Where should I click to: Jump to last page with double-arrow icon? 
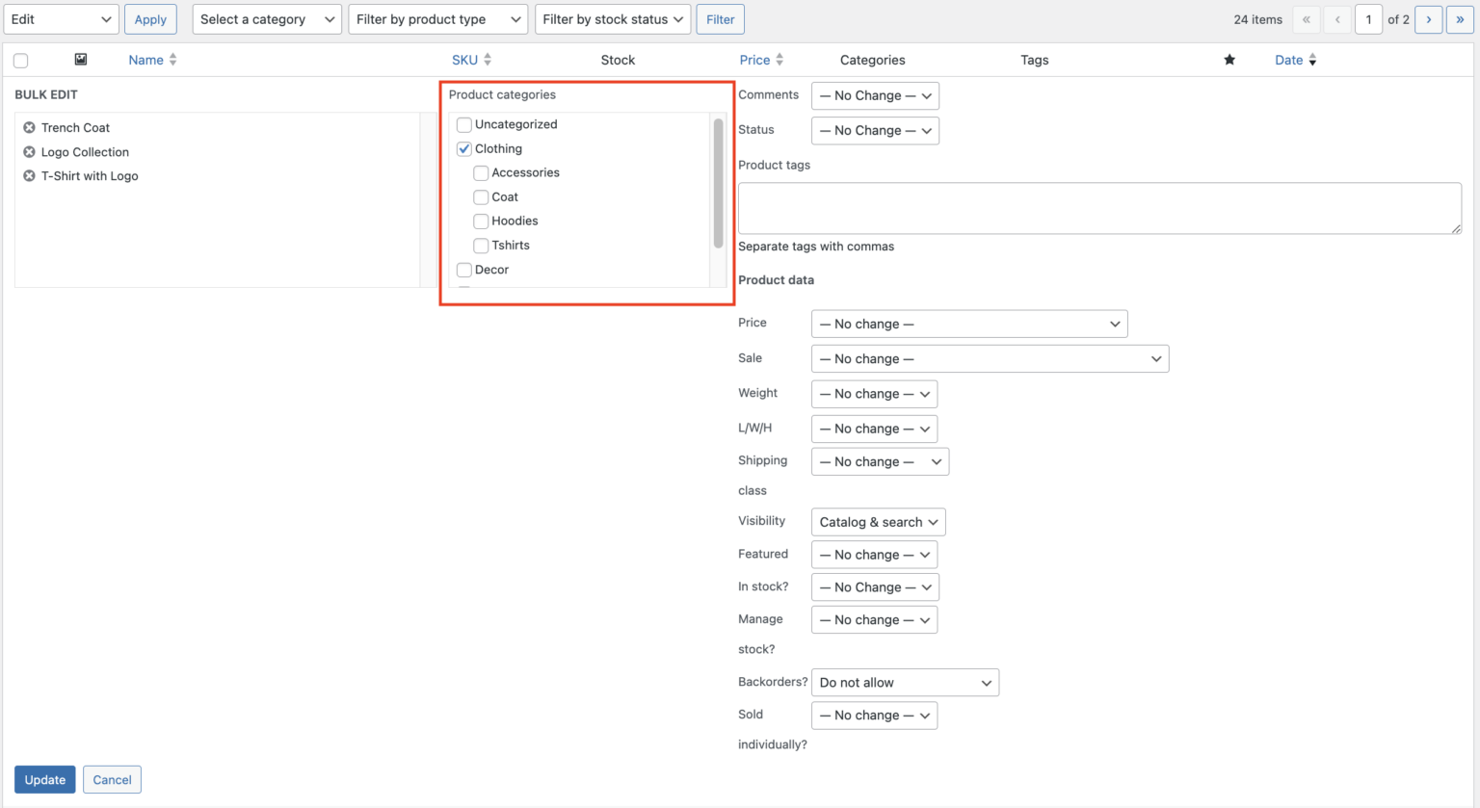click(1460, 19)
